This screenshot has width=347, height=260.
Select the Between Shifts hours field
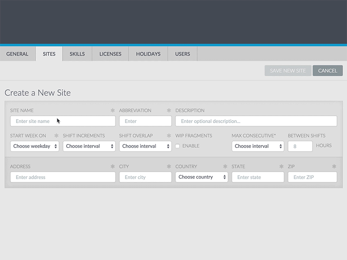[300, 146]
